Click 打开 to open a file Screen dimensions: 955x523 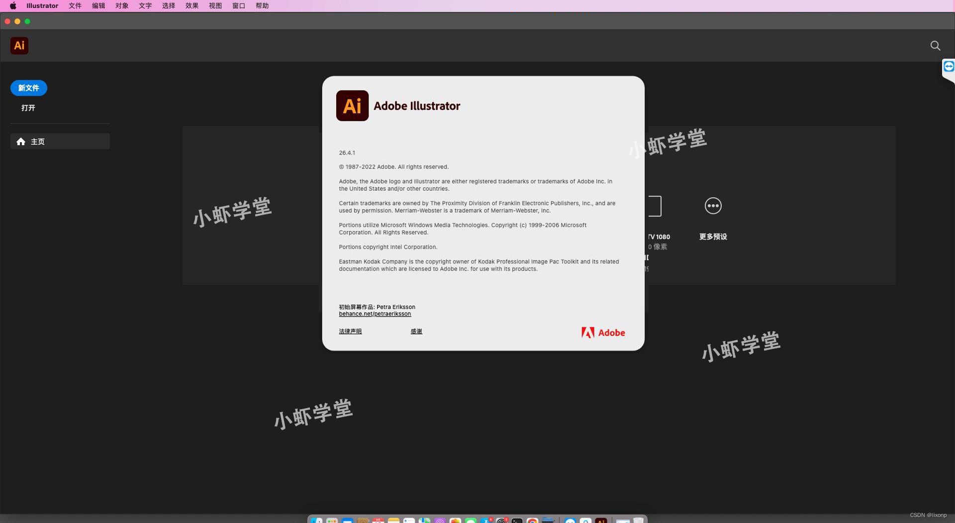(28, 108)
